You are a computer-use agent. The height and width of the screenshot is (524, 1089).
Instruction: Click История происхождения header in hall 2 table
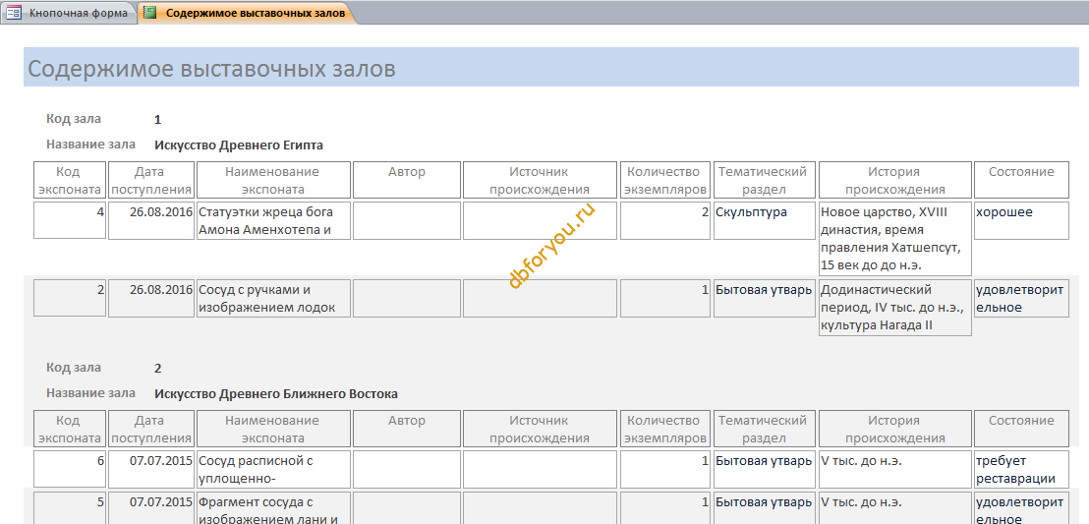(x=894, y=429)
